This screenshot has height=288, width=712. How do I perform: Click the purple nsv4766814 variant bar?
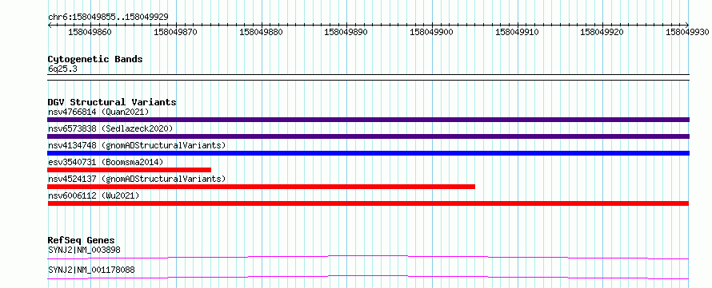(x=368, y=120)
